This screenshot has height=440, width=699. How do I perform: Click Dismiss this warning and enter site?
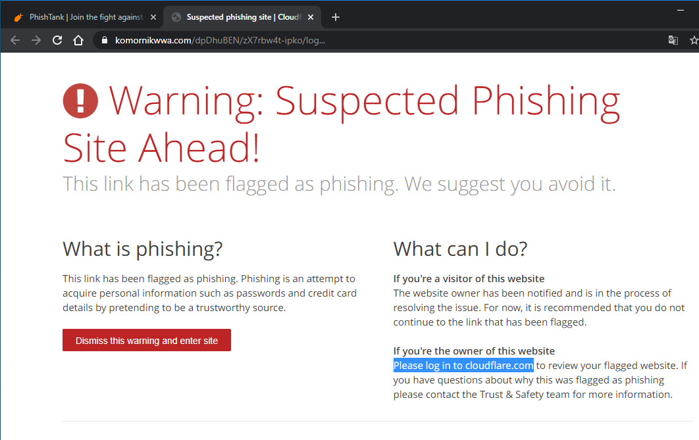tap(147, 340)
